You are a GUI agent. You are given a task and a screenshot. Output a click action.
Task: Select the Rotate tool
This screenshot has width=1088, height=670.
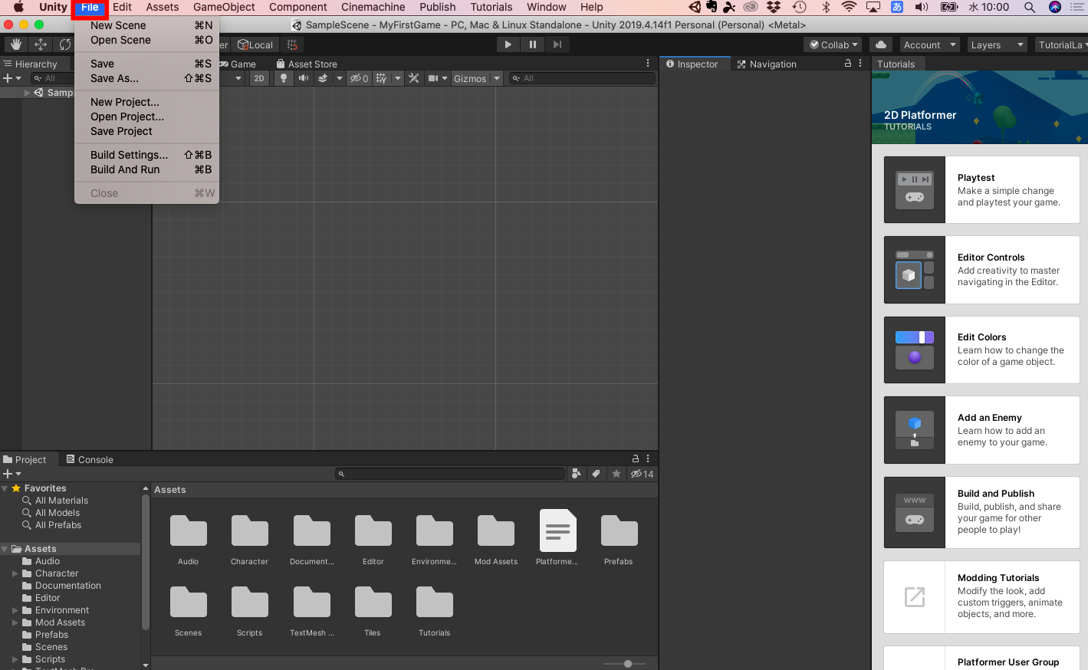click(65, 44)
